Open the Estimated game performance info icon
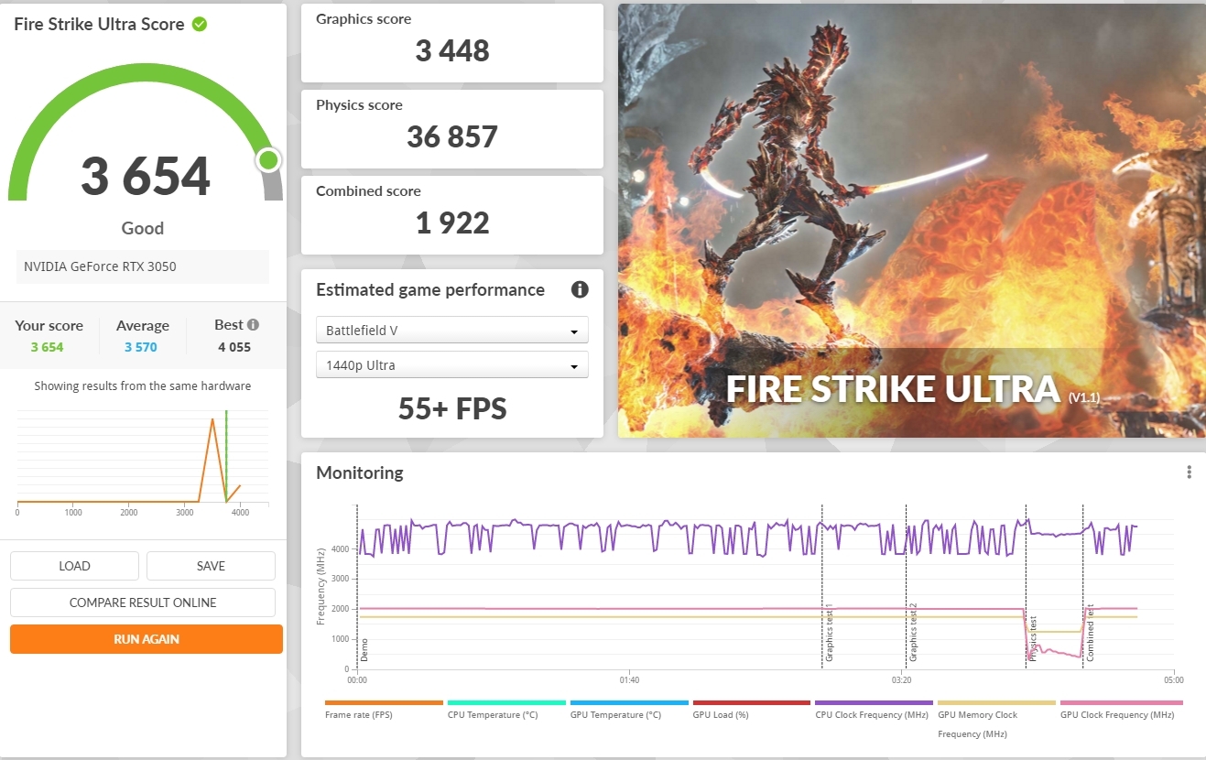The image size is (1206, 760). pyautogui.click(x=580, y=289)
